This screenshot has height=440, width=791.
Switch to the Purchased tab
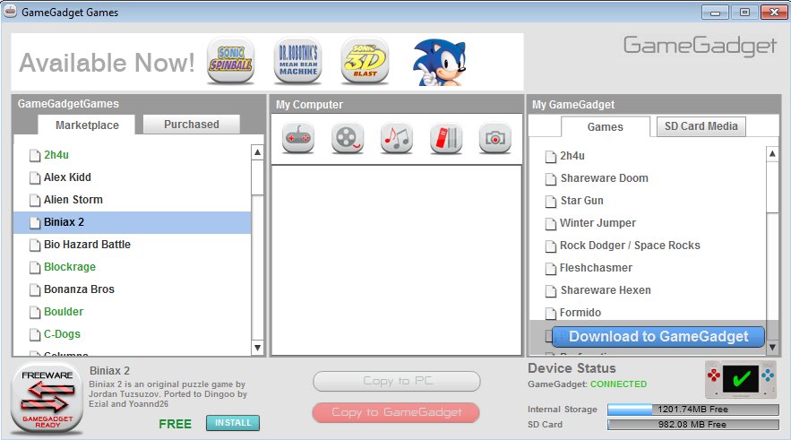click(x=192, y=125)
